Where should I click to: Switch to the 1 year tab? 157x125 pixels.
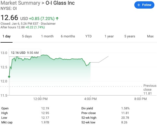pyautogui.click(x=109, y=36)
